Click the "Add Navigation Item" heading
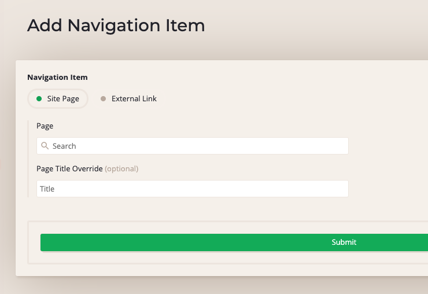 click(116, 25)
